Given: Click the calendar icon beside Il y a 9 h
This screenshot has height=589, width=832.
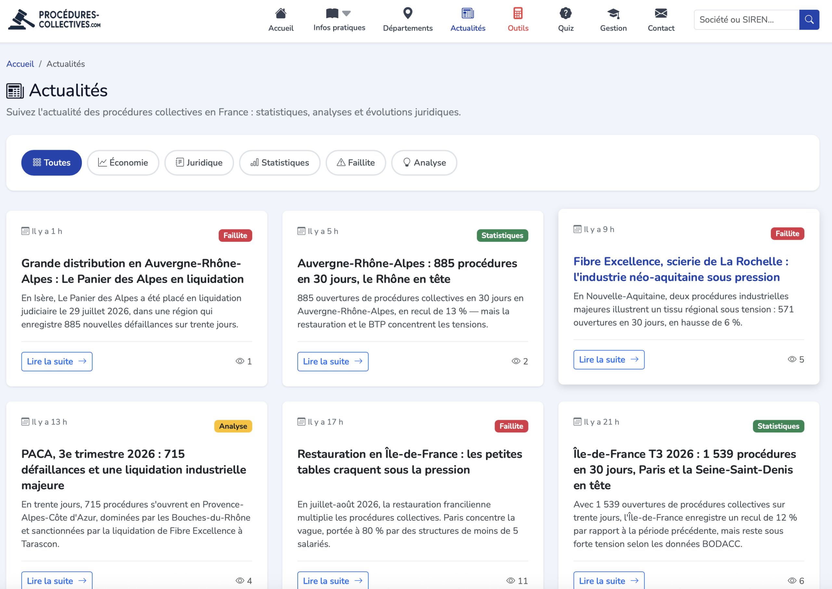Looking at the screenshot, I should click(x=577, y=229).
